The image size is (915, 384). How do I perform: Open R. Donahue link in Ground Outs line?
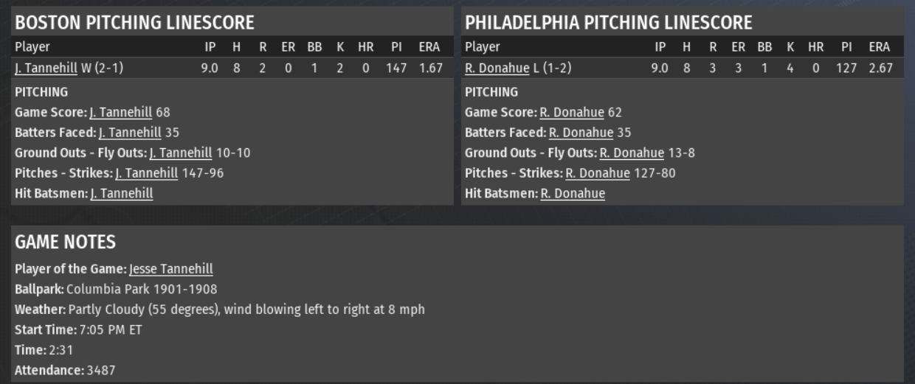(x=632, y=153)
